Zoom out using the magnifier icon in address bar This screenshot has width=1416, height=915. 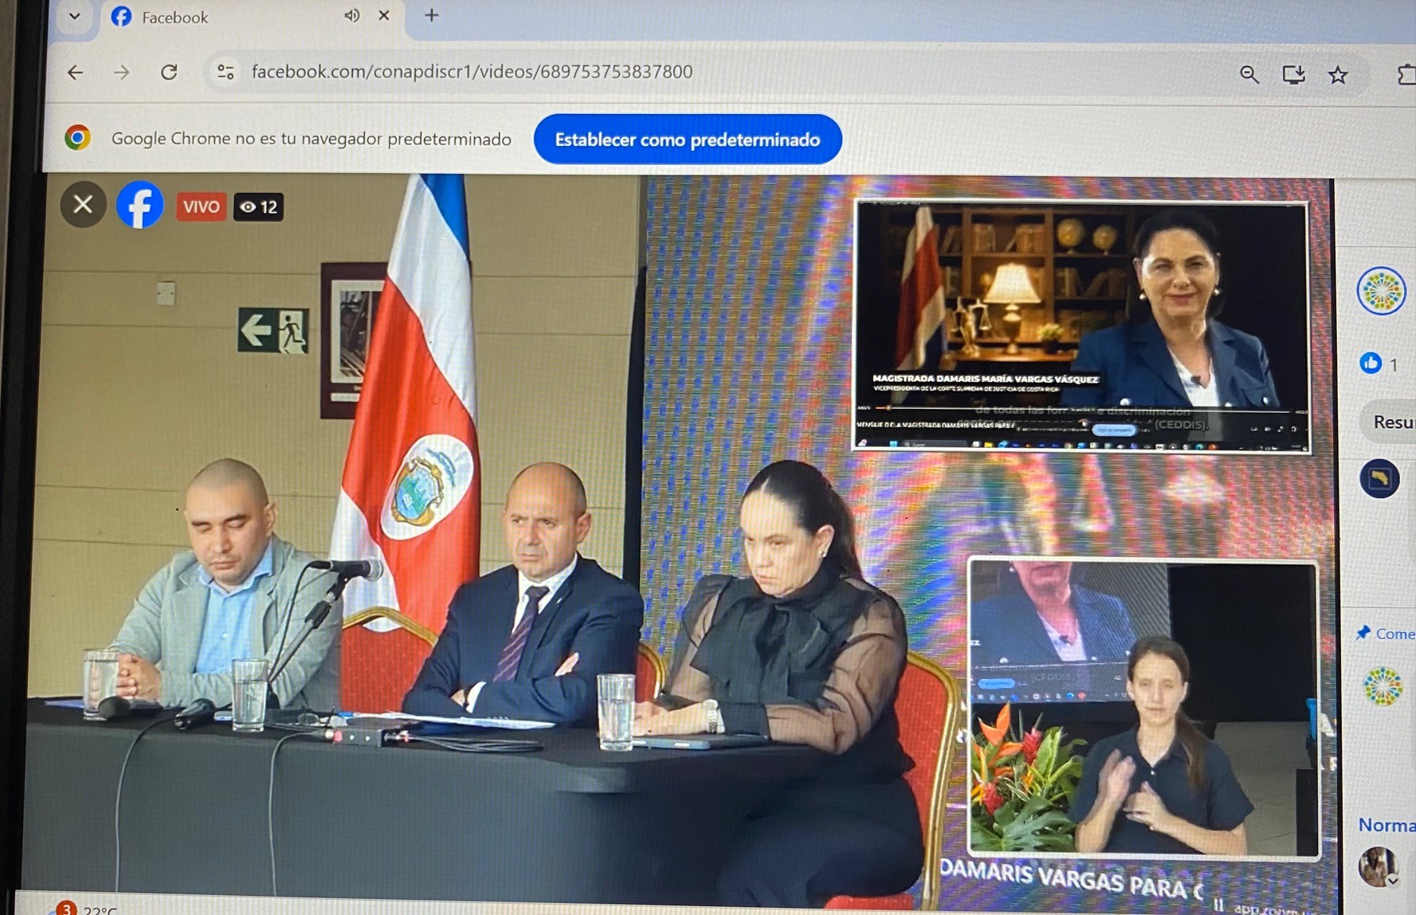pyautogui.click(x=1249, y=74)
